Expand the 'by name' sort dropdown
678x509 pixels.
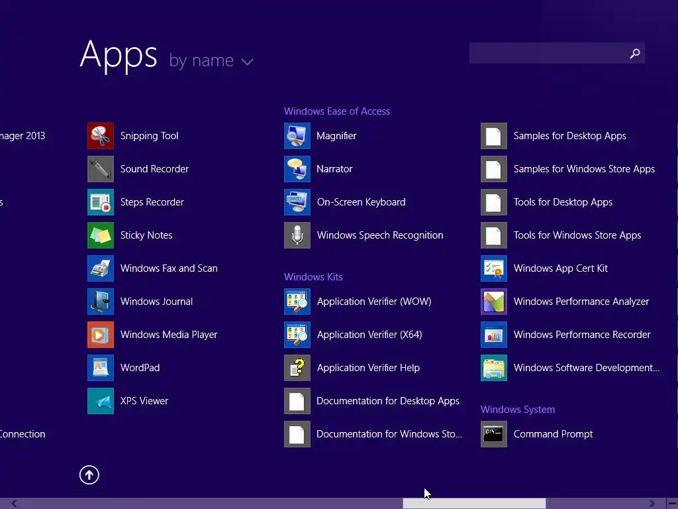coord(211,60)
